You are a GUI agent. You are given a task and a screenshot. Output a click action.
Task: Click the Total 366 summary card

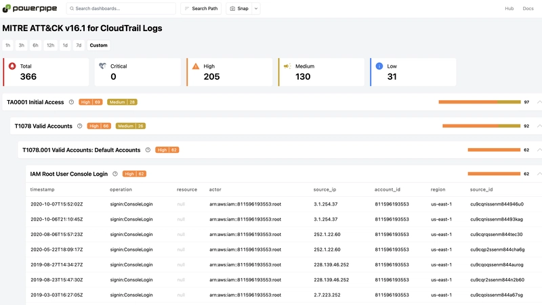point(45,72)
